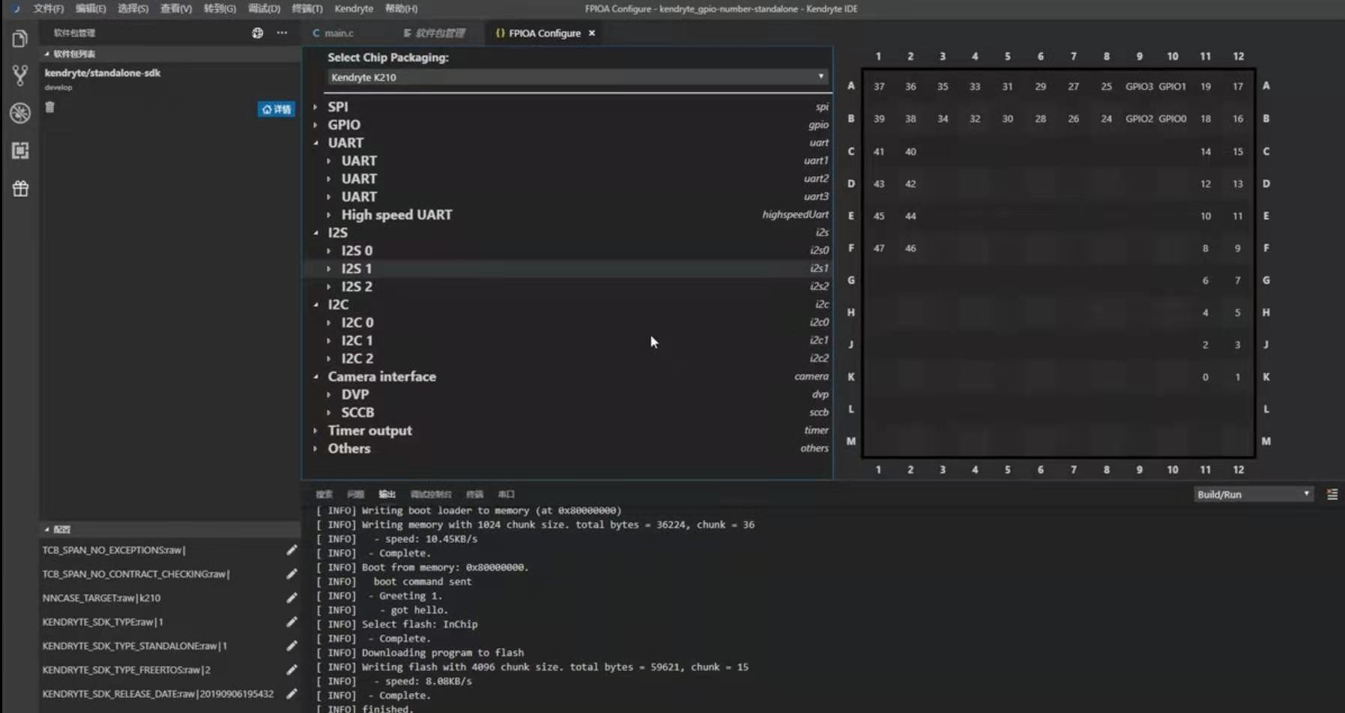
Task: Collapse the UART parent node
Action: 315,143
